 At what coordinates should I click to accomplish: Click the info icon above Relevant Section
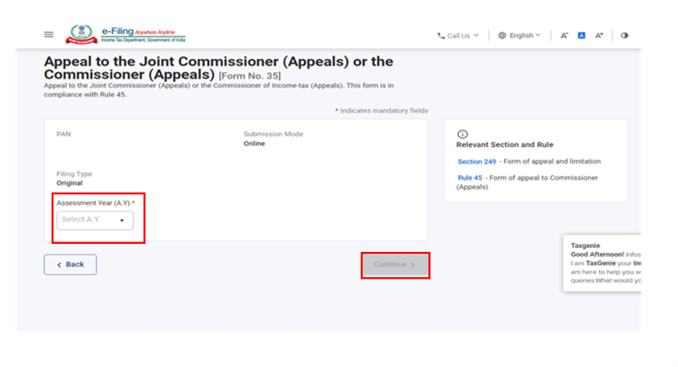(x=462, y=134)
